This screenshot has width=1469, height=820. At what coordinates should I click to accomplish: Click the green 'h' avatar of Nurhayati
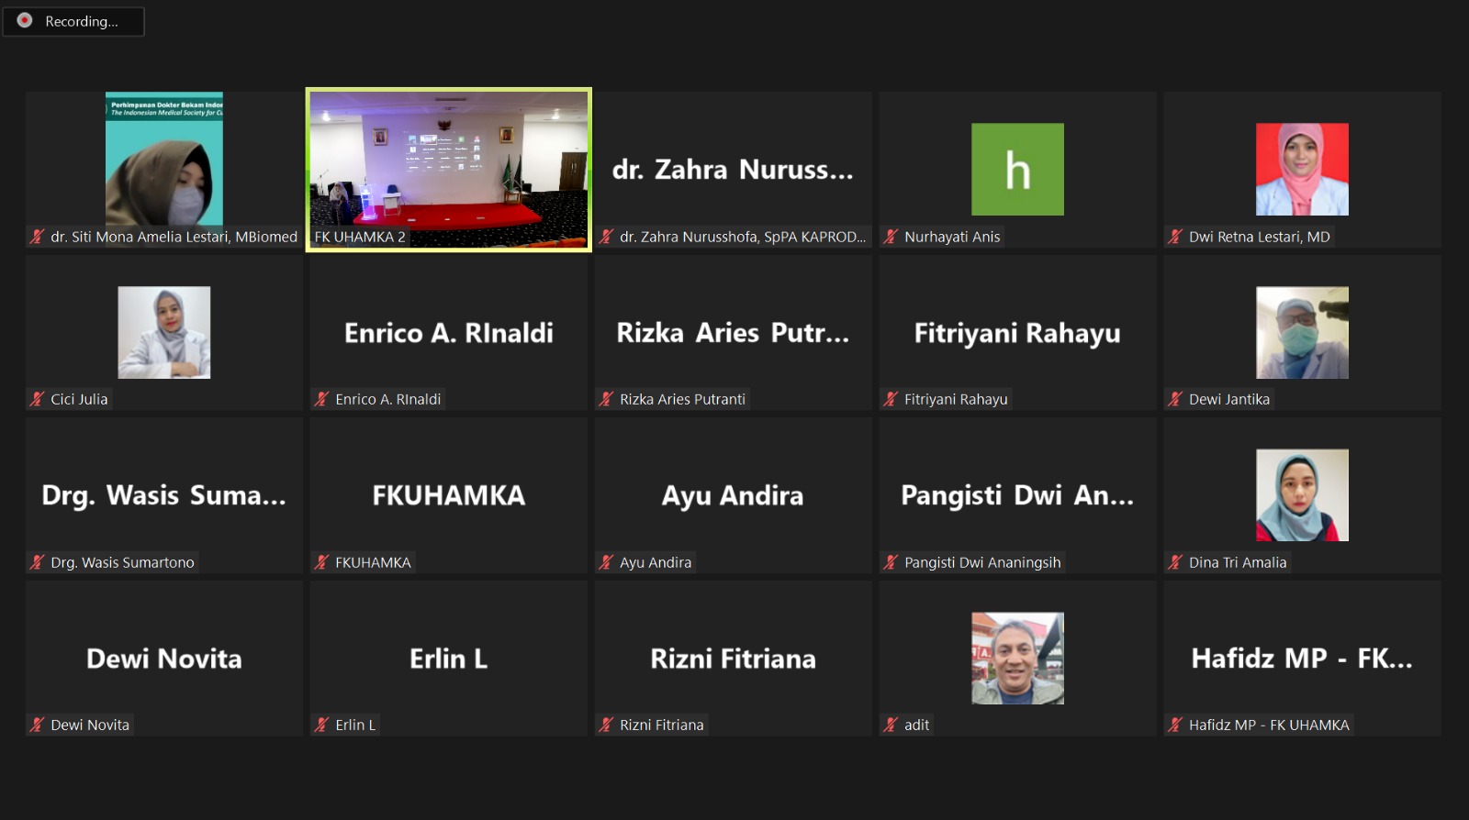click(1017, 170)
